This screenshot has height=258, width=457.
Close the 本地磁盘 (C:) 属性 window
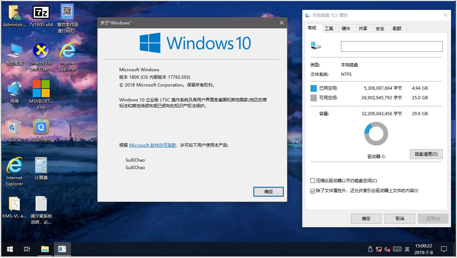point(446,15)
